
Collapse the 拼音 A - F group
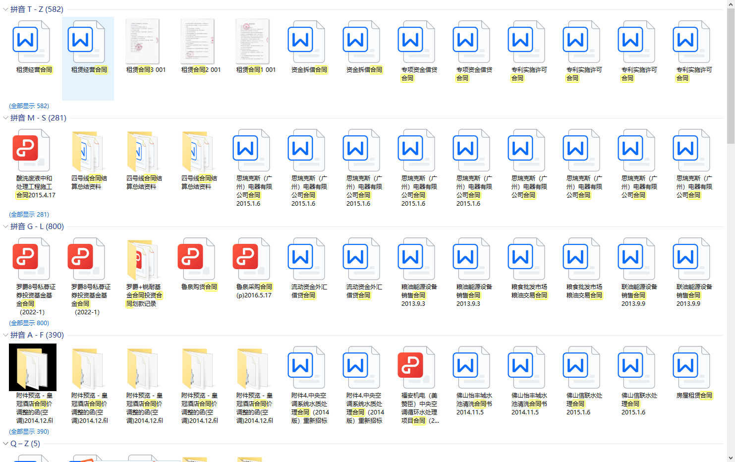pyautogui.click(x=5, y=335)
